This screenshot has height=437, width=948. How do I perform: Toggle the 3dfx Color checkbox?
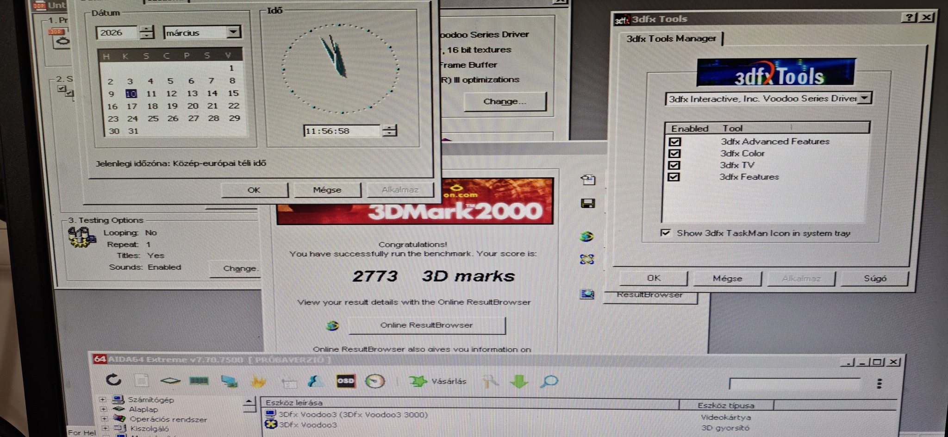click(x=674, y=153)
